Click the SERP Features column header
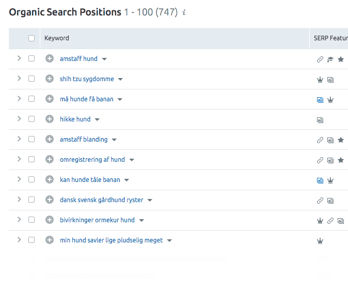Viewport: 348px width, 290px height. pos(330,38)
